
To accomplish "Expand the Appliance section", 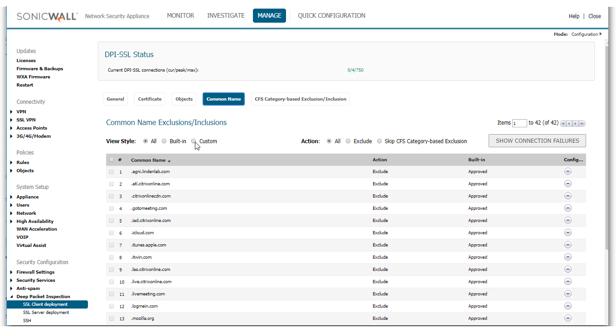I will pos(11,197).
